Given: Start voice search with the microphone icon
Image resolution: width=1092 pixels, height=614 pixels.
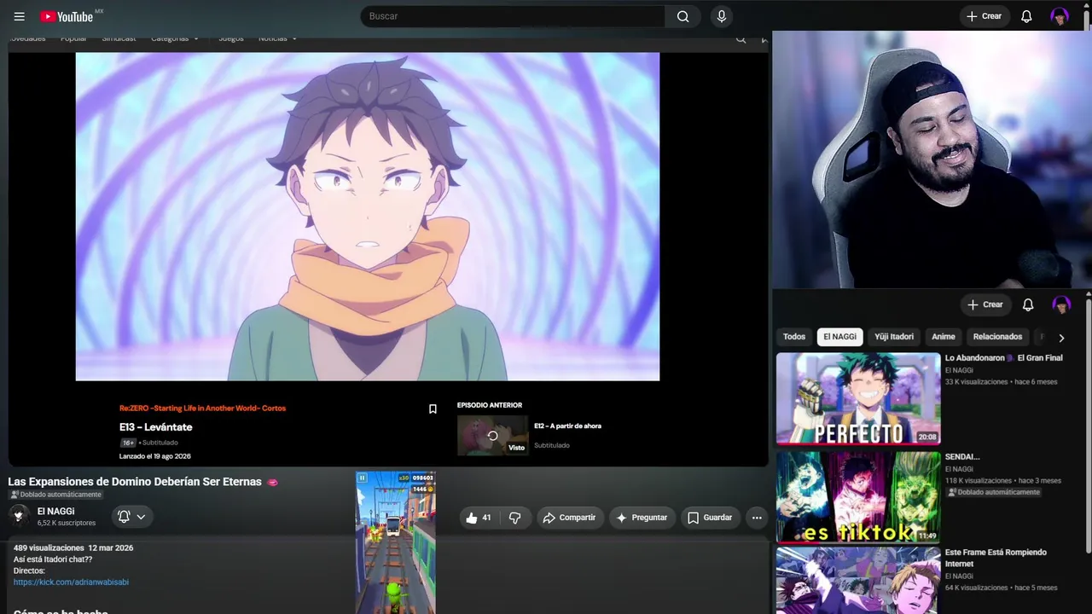Looking at the screenshot, I should coord(722,16).
